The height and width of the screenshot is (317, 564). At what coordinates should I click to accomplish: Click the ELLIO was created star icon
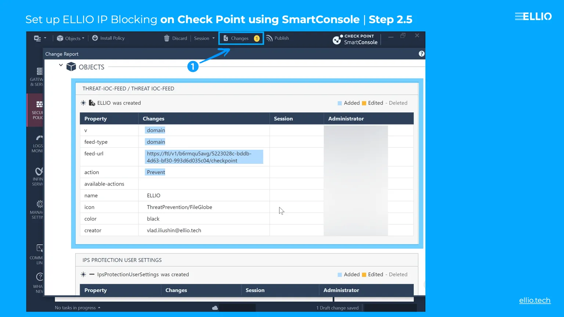83,103
